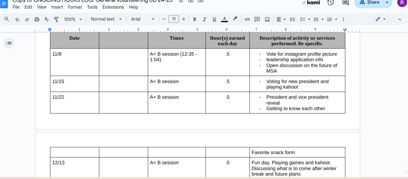Toggle underline formatting
Image resolution: width=408 pixels, height=179 pixels.
point(214,19)
